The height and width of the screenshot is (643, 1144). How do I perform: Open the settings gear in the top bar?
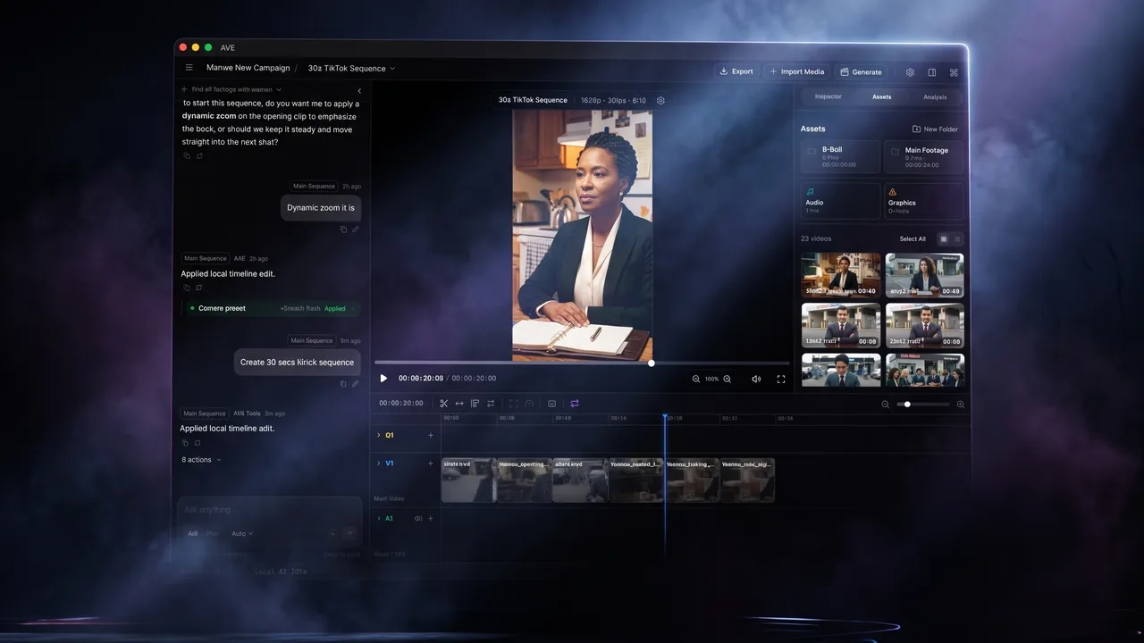(x=910, y=72)
